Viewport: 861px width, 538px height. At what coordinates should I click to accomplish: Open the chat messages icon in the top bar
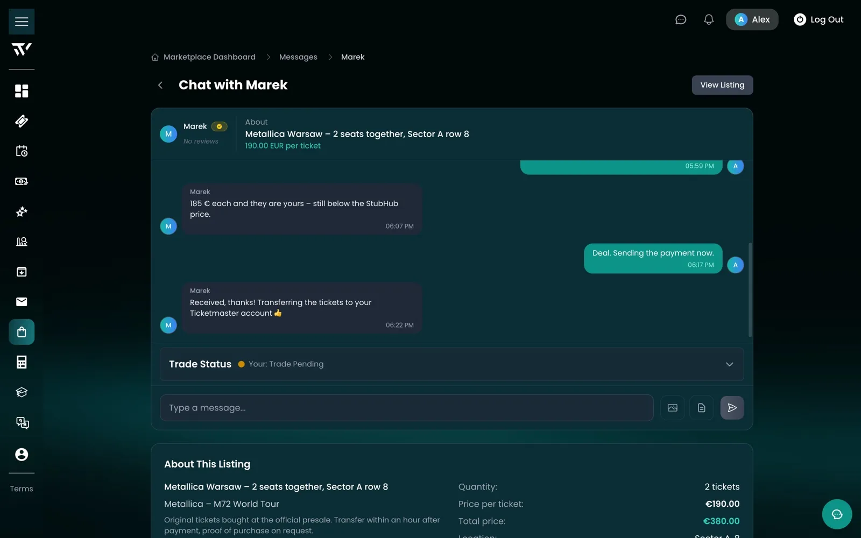point(681,19)
